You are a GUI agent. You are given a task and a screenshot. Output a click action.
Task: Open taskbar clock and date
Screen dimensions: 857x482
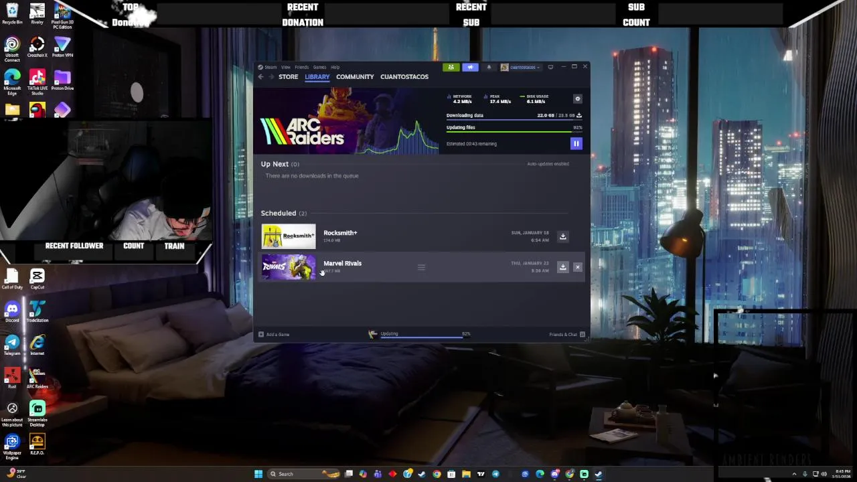tap(841, 474)
